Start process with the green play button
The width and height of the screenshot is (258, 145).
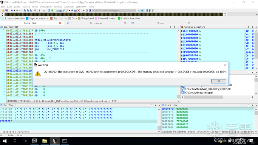pos(84,10)
